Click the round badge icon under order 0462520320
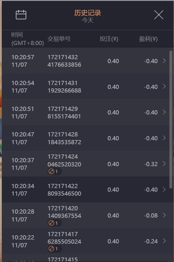This screenshot has height=262, width=174. 51,172
